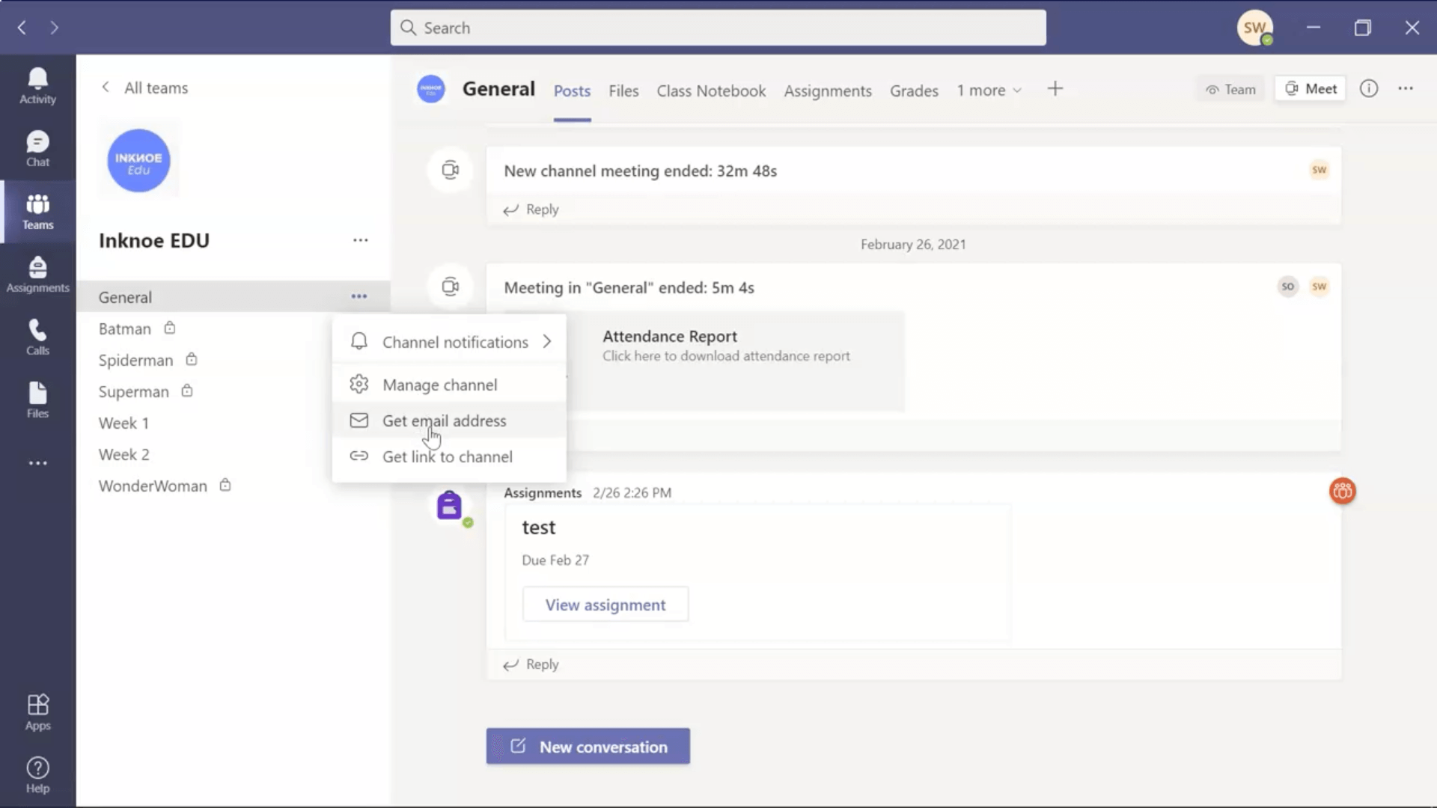Select the Posts tab
1437x808 pixels.
pos(570,90)
